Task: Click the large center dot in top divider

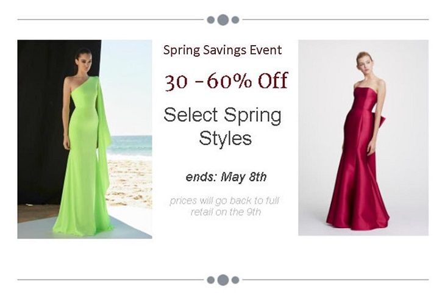Action: click(x=223, y=20)
